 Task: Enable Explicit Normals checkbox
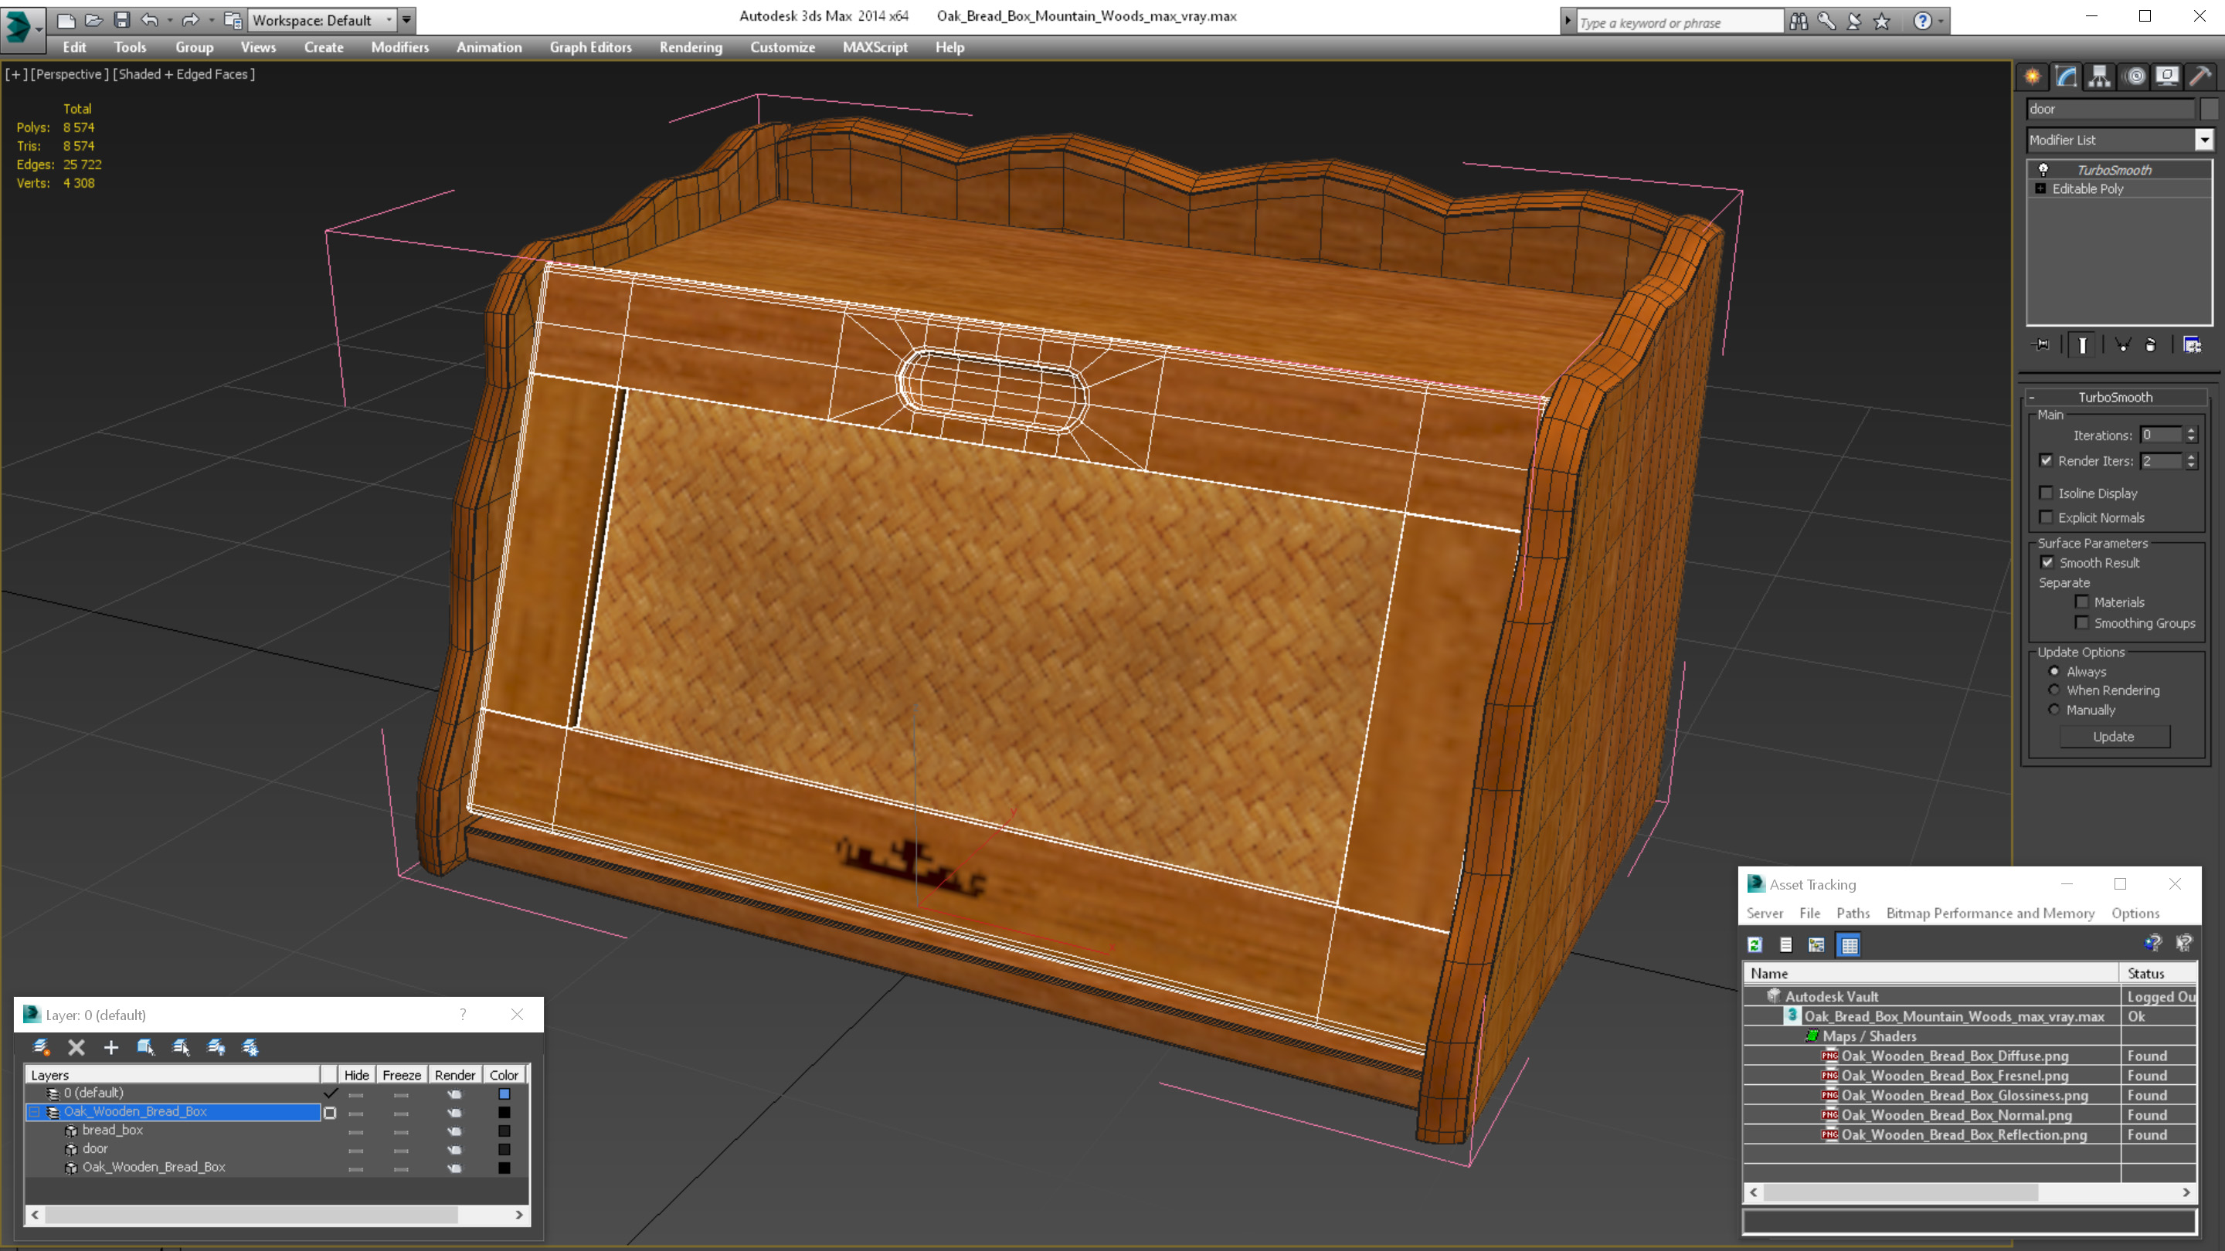tap(2045, 517)
